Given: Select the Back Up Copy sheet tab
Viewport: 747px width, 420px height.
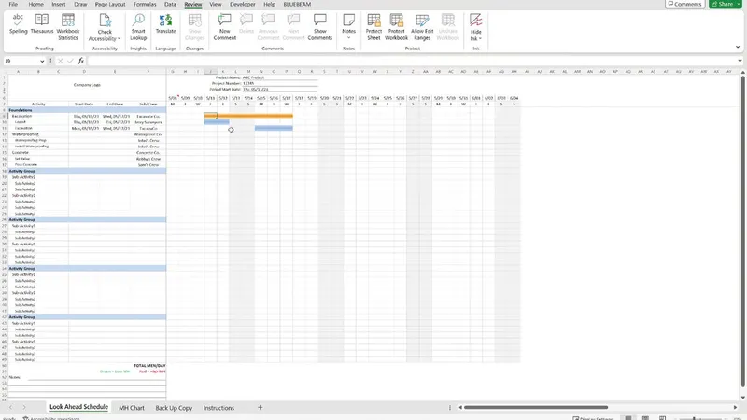Looking at the screenshot, I should tap(174, 408).
